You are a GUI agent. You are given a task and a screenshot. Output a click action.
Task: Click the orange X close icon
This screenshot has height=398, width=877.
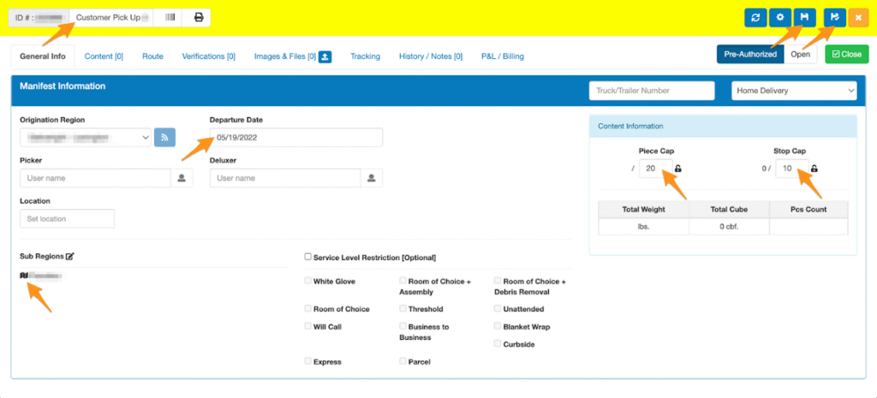tap(858, 17)
